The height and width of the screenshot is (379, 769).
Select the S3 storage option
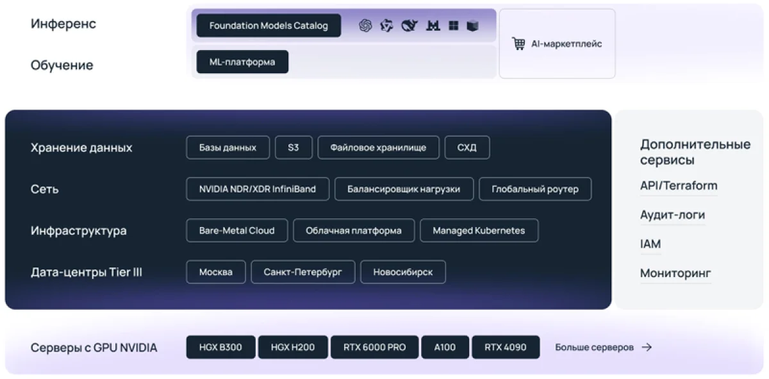(x=294, y=147)
